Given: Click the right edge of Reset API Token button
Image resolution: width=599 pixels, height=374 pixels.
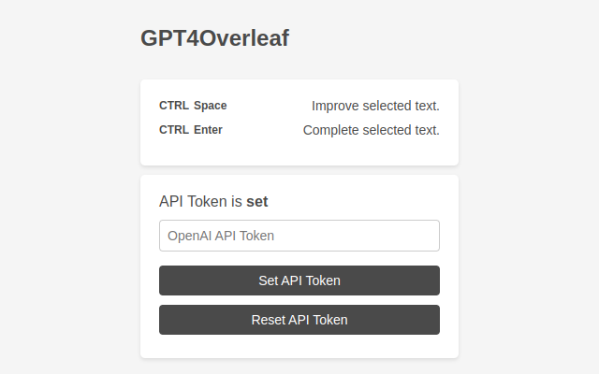Looking at the screenshot, I should click(434, 320).
